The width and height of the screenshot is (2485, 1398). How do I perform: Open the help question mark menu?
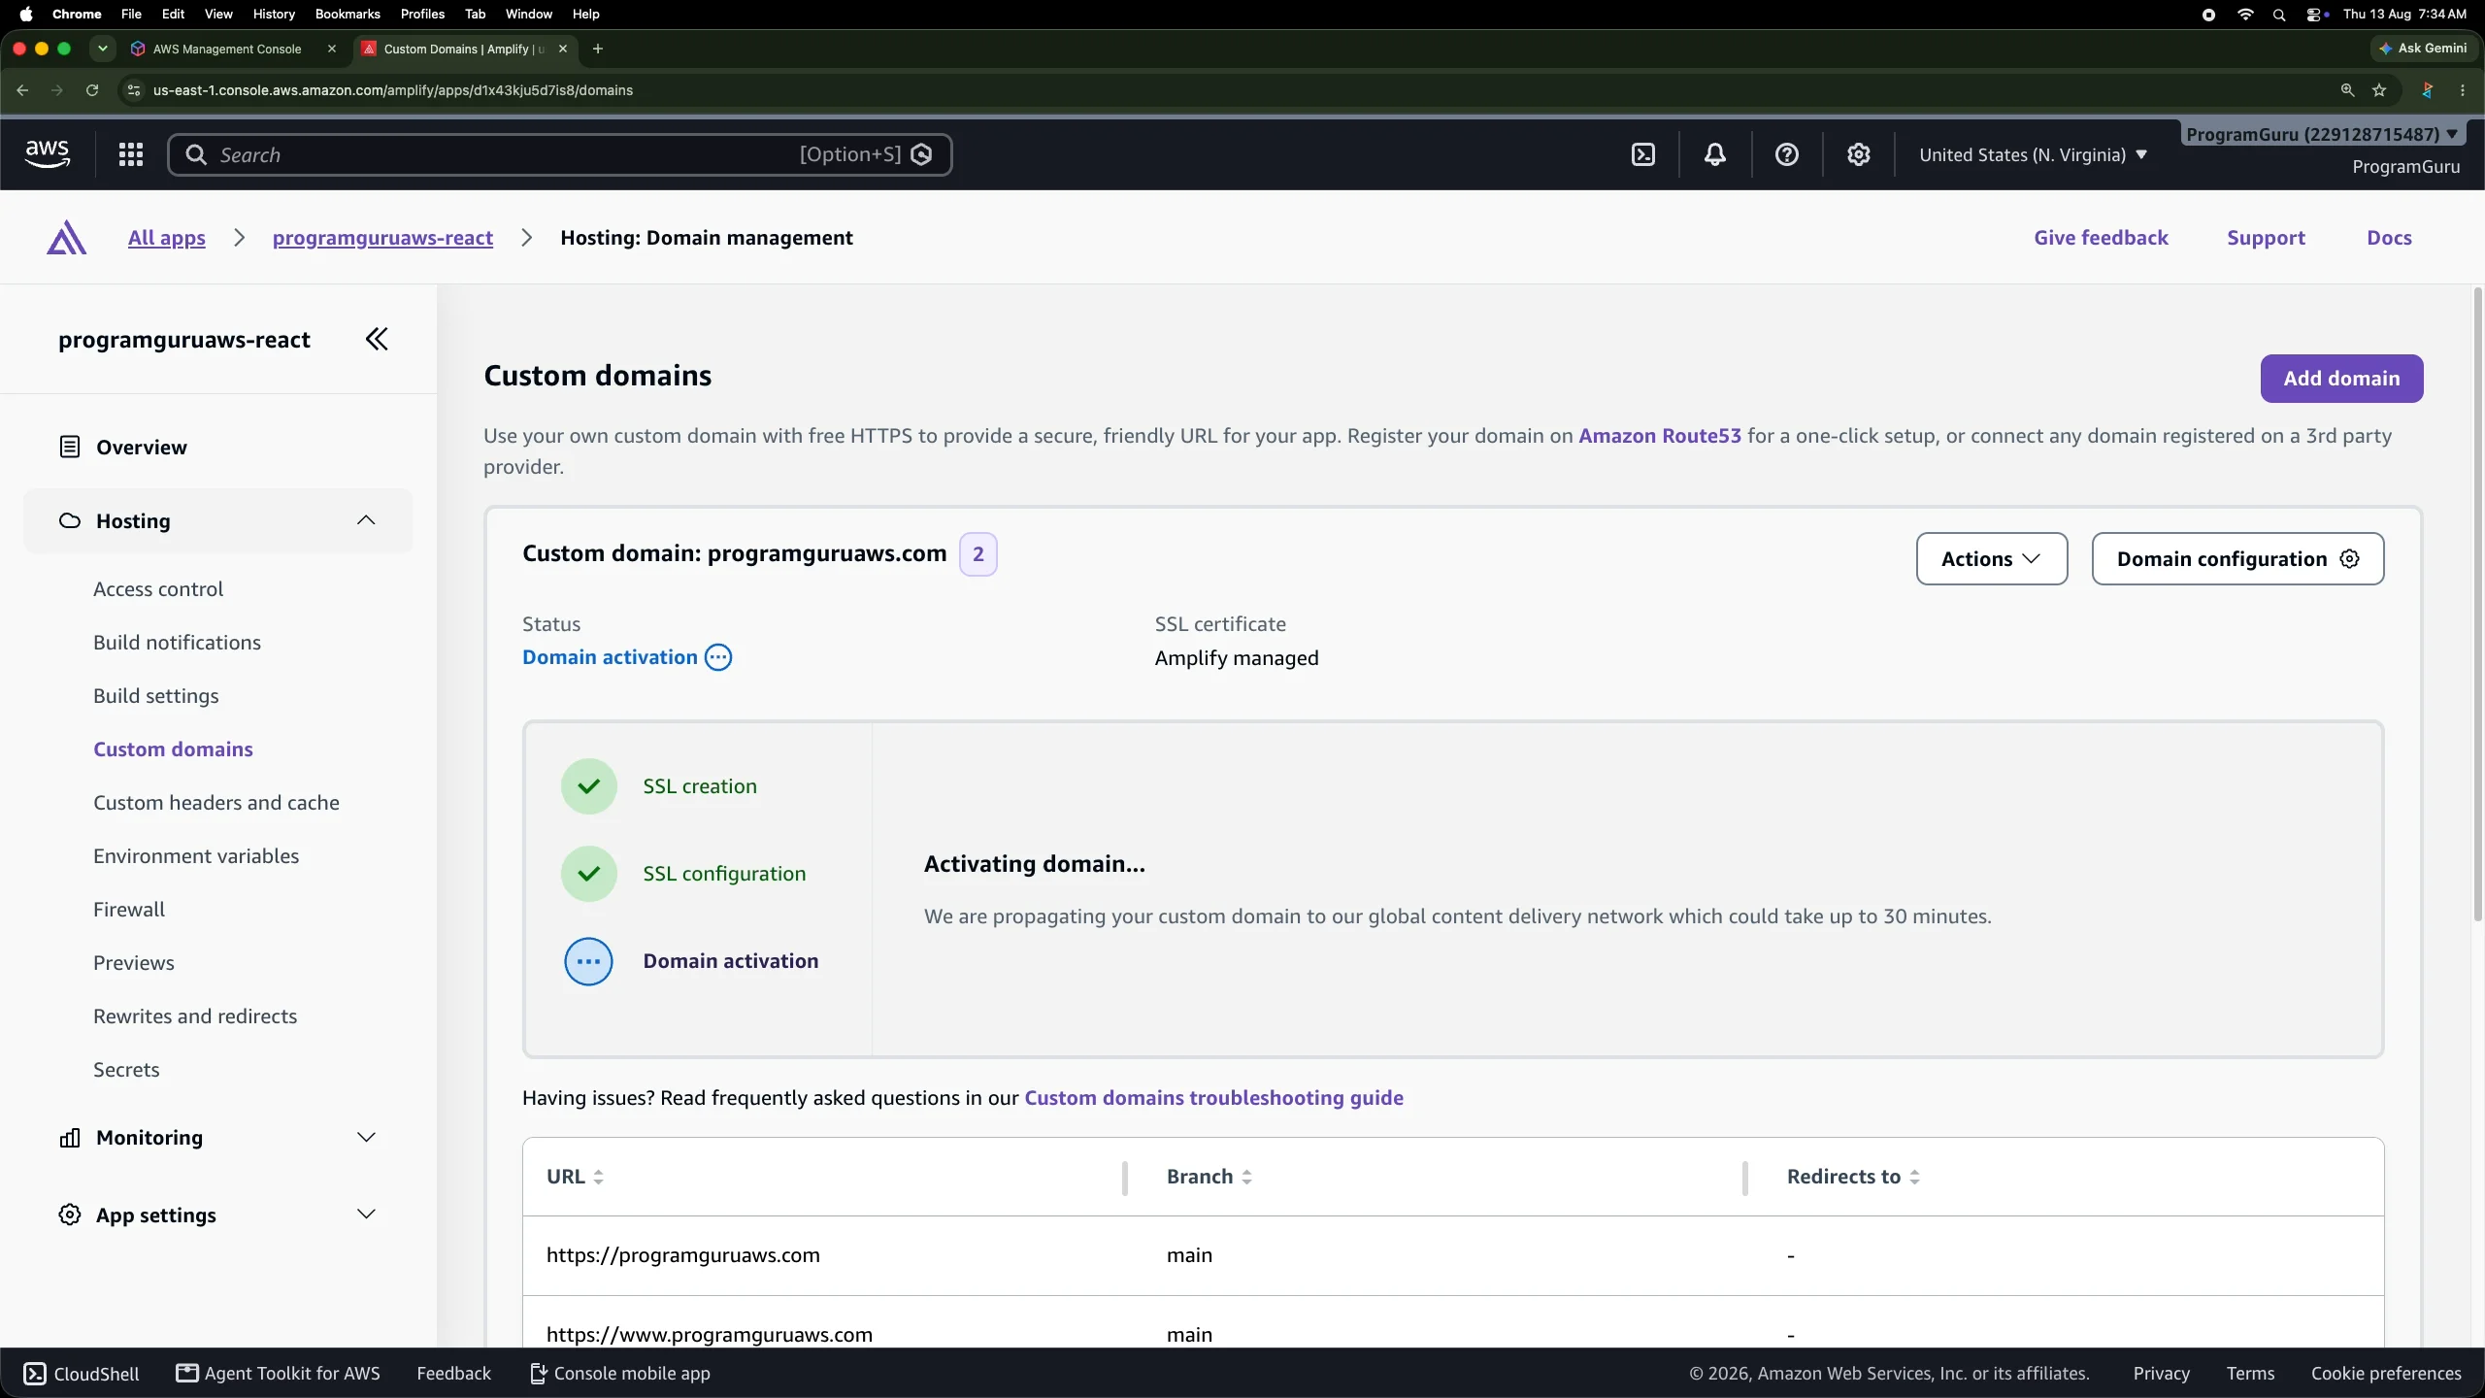click(1786, 154)
